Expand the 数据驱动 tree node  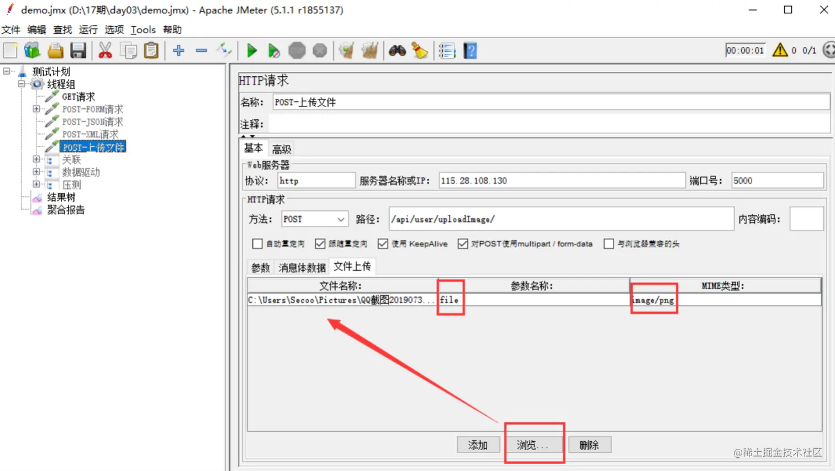point(36,172)
